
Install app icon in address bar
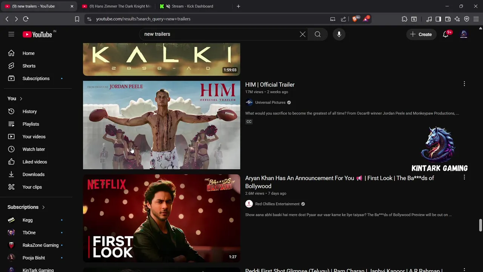(332, 19)
